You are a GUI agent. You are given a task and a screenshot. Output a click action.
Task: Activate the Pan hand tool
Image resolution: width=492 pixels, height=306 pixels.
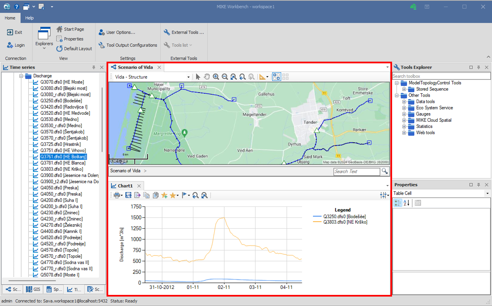(x=207, y=77)
